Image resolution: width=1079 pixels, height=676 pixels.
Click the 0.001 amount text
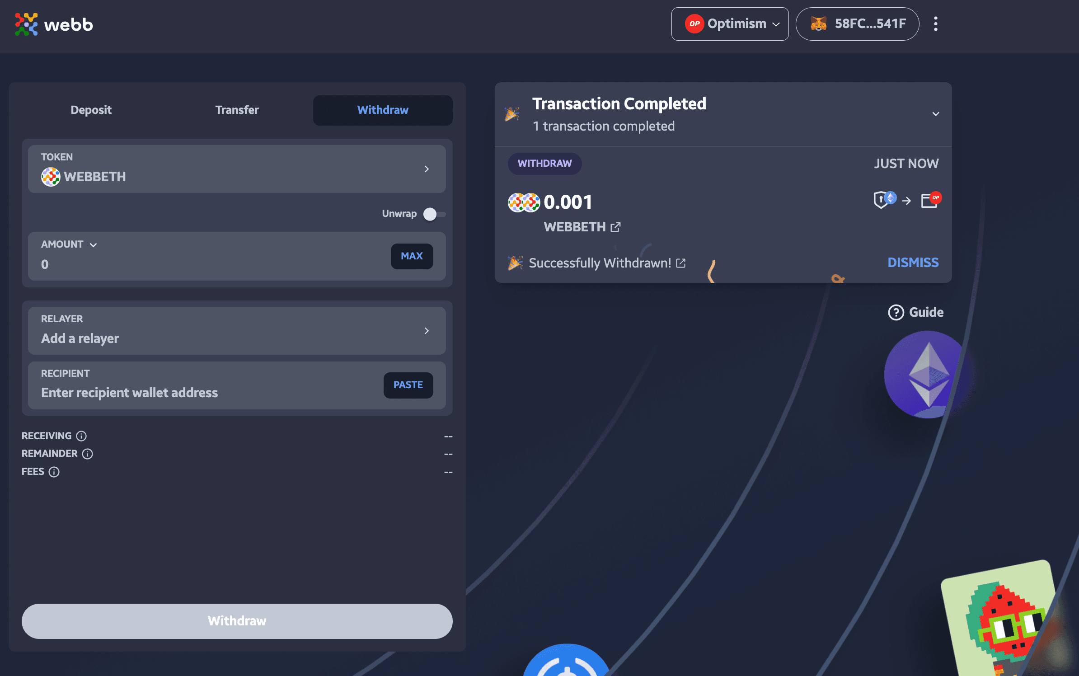568,202
